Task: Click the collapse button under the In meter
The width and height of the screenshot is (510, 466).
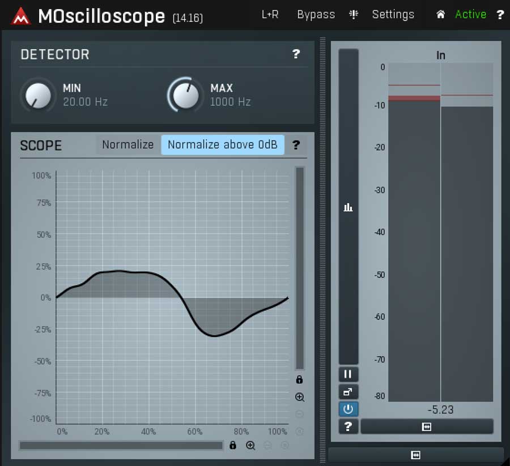Action: [x=427, y=426]
